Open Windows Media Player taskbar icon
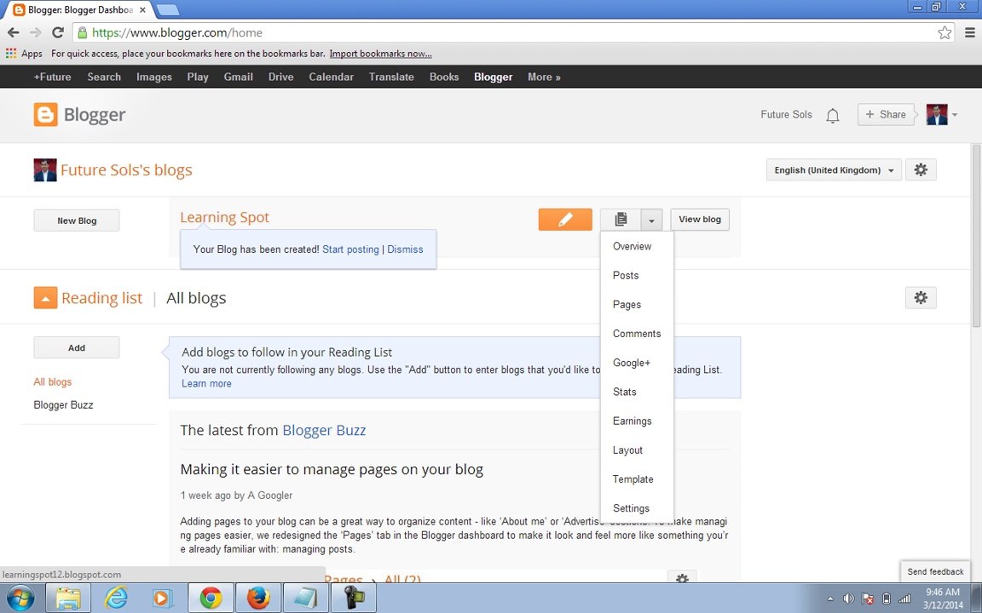982x613 pixels. 163,598
